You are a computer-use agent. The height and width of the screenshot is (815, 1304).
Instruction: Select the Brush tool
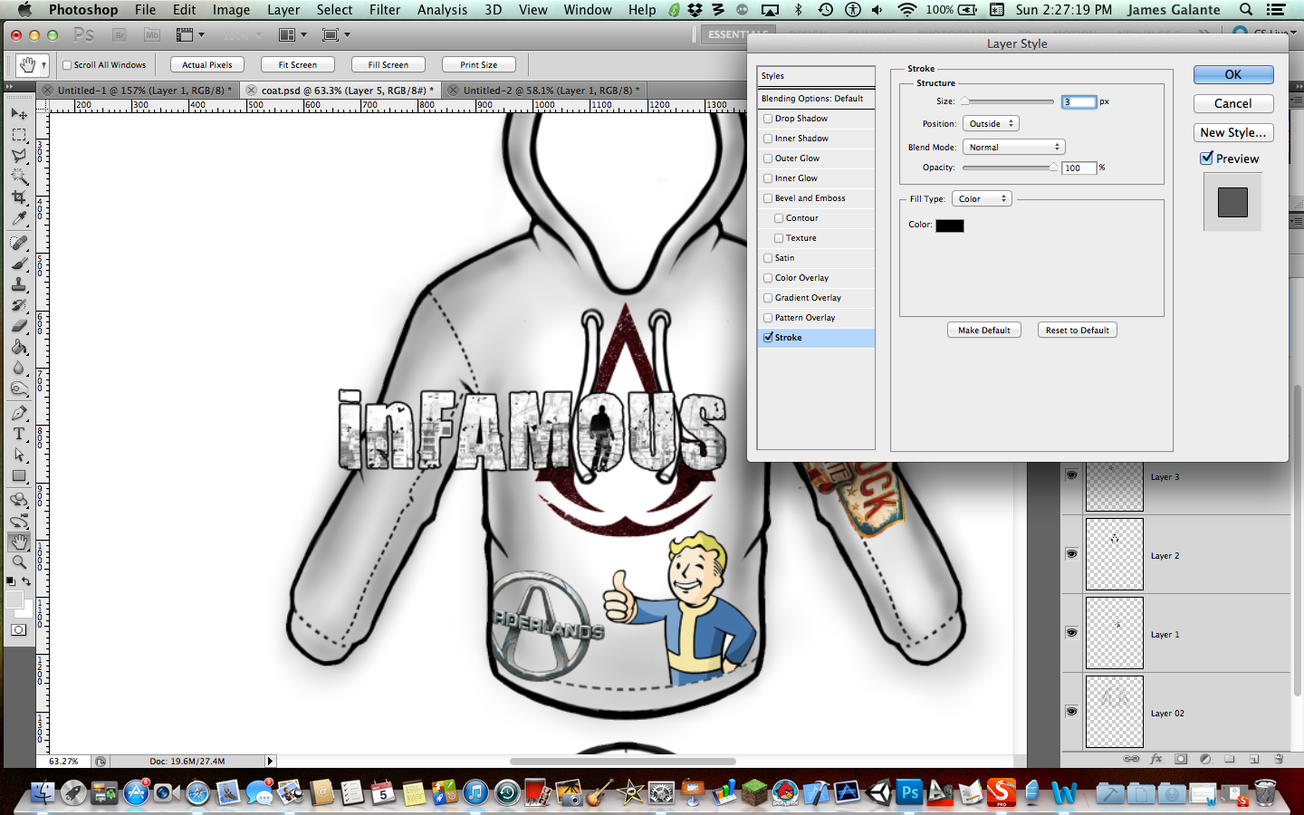19,264
